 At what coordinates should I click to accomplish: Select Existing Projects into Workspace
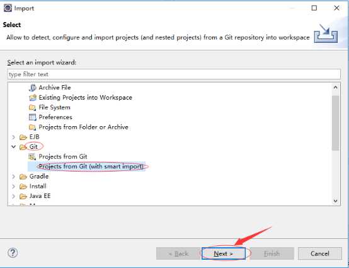(x=86, y=97)
